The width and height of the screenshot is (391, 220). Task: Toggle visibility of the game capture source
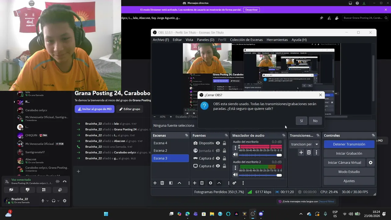pyautogui.click(x=218, y=158)
